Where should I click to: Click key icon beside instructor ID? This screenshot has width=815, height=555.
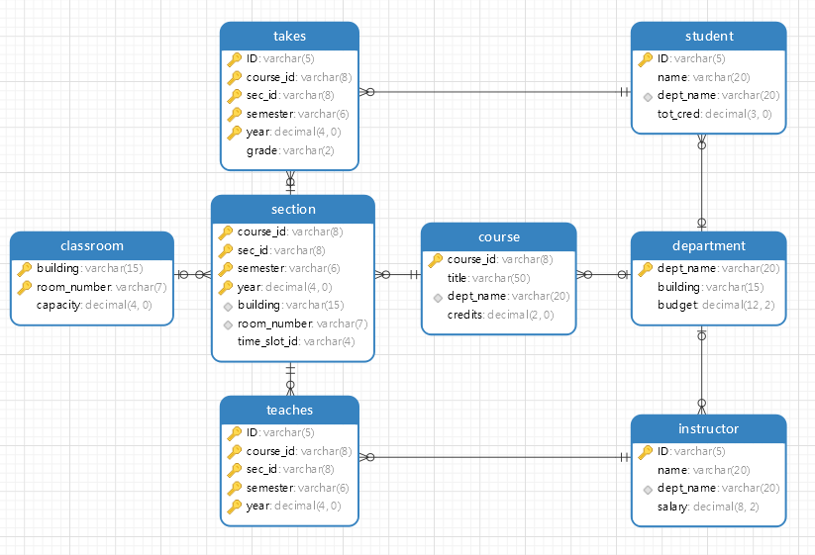[x=646, y=452]
